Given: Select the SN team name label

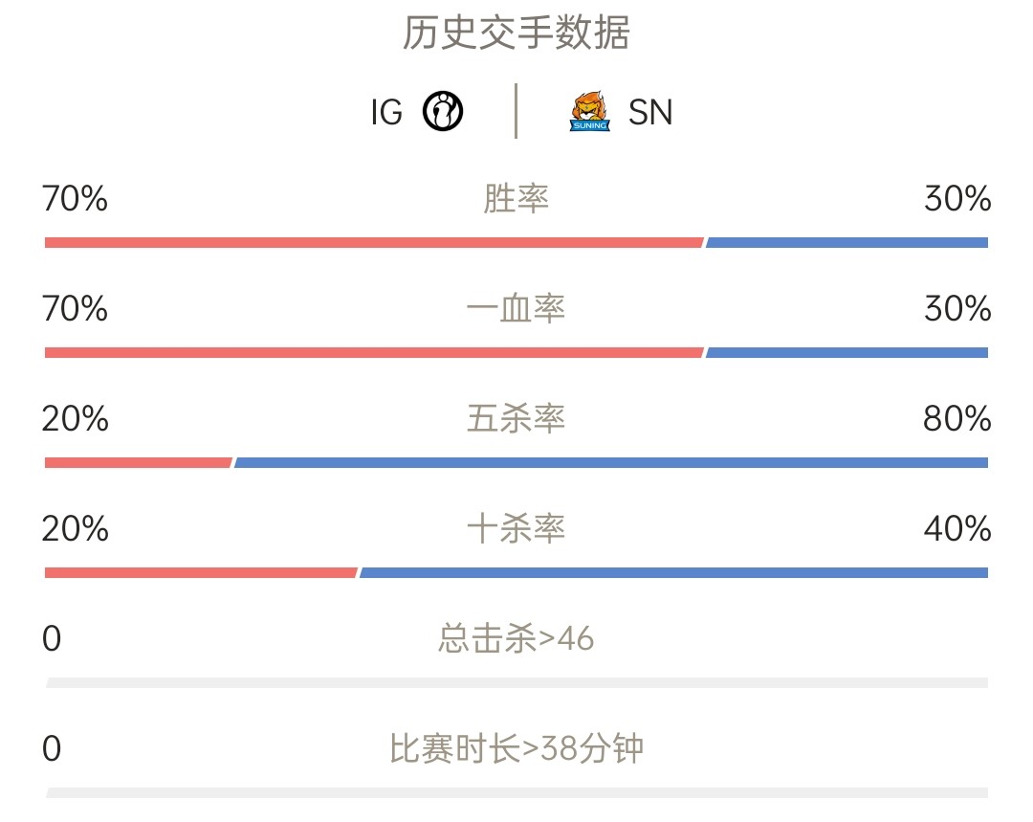Looking at the screenshot, I should [650, 112].
